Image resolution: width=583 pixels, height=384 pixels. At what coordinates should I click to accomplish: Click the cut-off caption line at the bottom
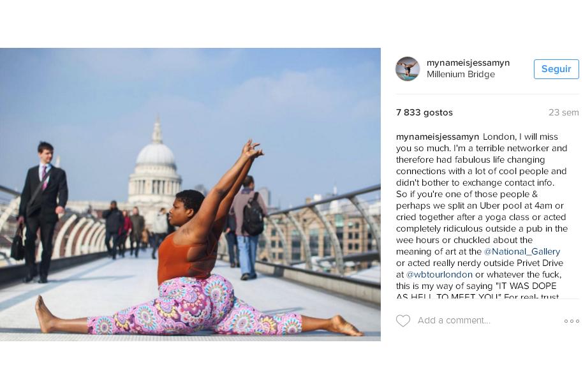[x=477, y=295]
